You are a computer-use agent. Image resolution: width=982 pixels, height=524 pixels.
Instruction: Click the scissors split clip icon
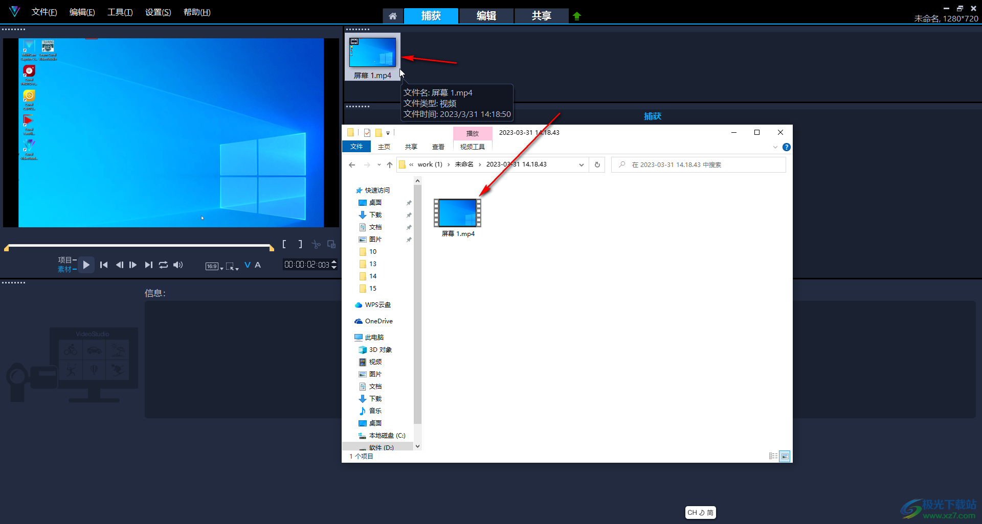(316, 244)
